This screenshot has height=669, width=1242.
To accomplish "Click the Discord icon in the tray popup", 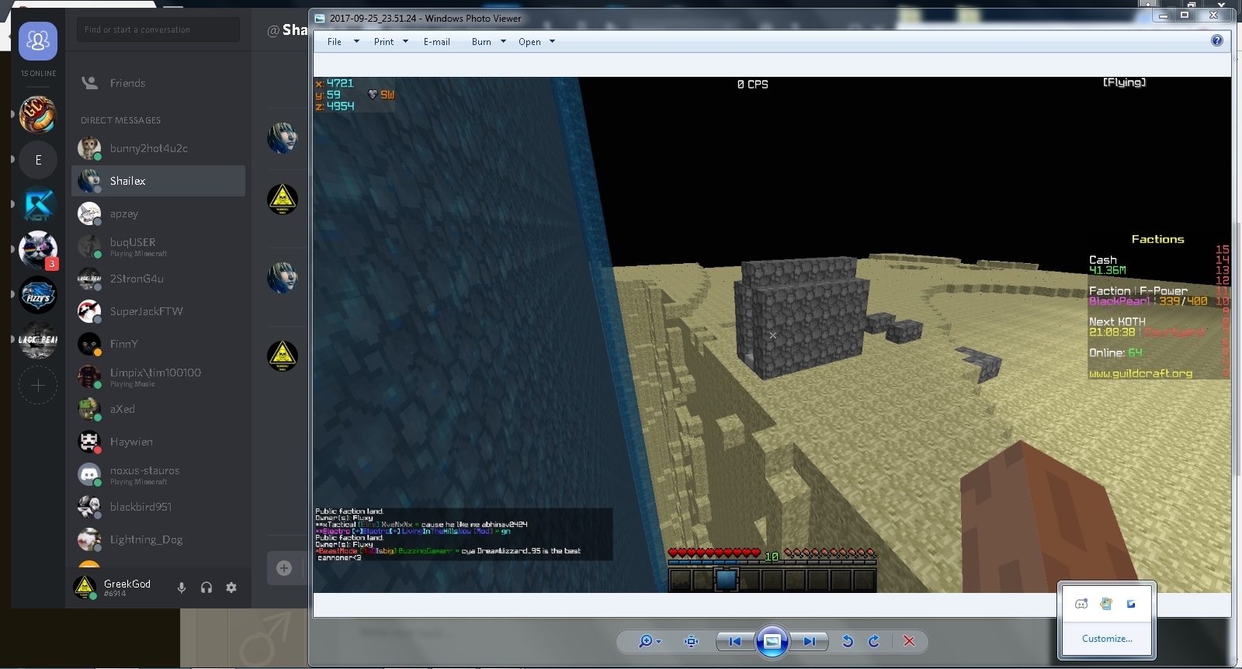I will pyautogui.click(x=1081, y=604).
